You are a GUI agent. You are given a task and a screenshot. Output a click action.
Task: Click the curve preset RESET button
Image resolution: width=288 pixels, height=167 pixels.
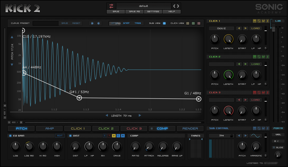click(76, 23)
